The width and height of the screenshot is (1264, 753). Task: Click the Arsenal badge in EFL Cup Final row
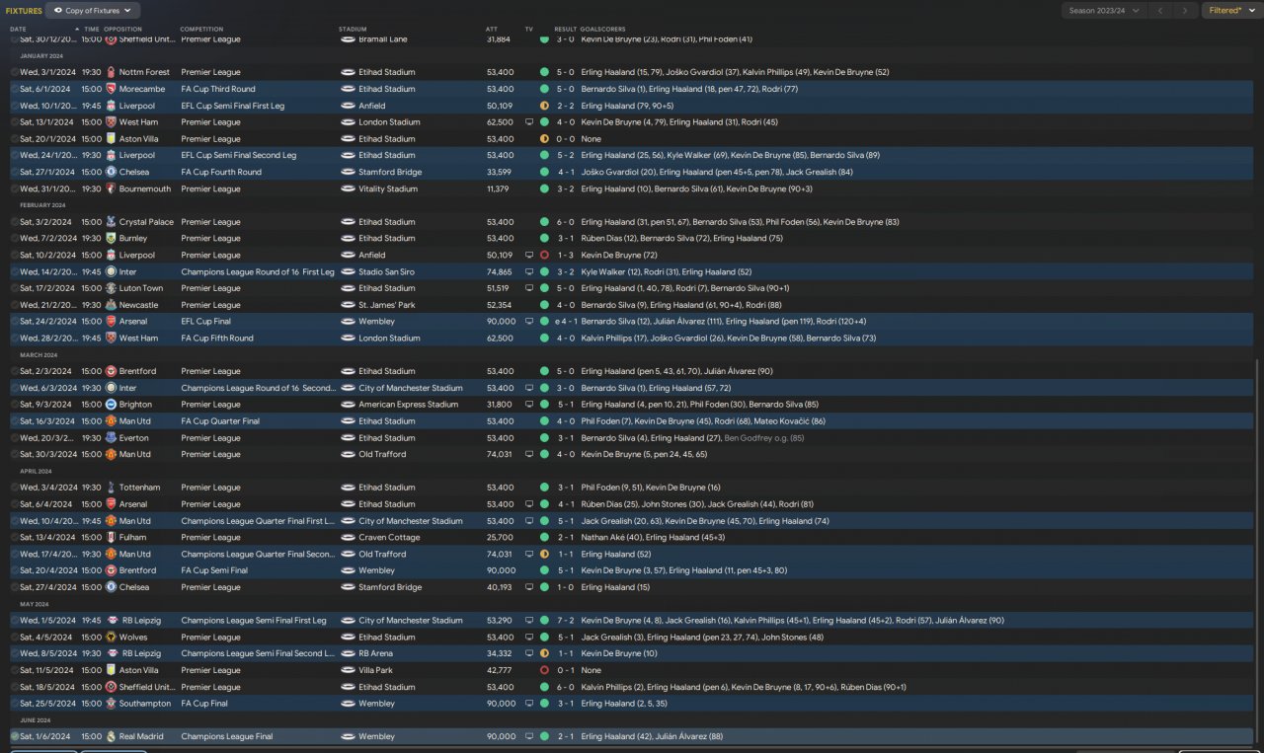click(x=111, y=321)
